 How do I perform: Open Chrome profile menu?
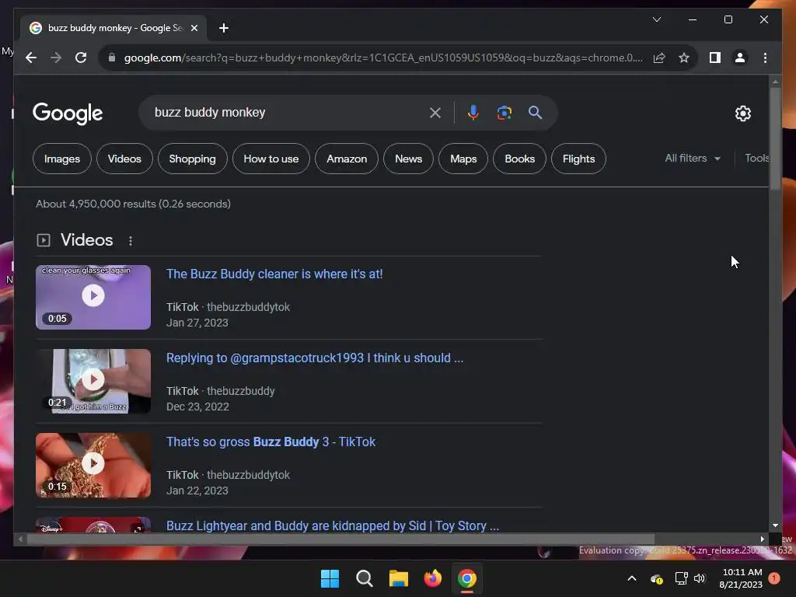pos(740,58)
